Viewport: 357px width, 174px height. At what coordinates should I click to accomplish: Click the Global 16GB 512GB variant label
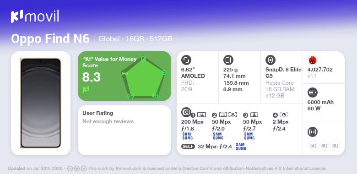[x=135, y=39]
